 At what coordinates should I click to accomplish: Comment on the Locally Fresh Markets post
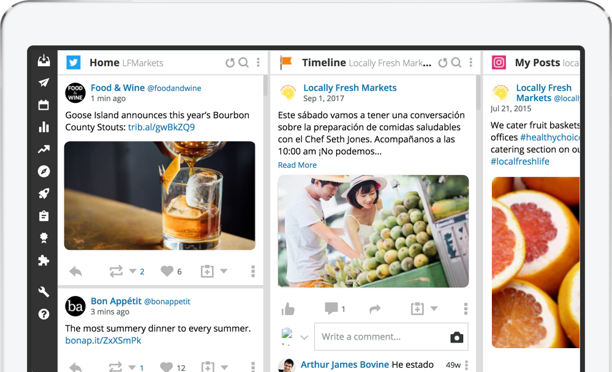331,308
